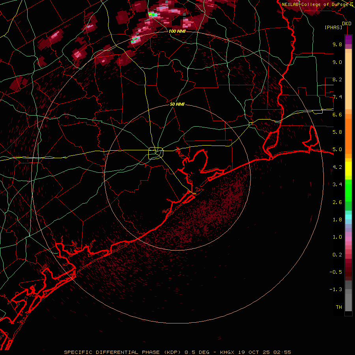Click the Specific Differential Phase caption at the bottom
The width and height of the screenshot is (355, 355).
click(x=177, y=352)
